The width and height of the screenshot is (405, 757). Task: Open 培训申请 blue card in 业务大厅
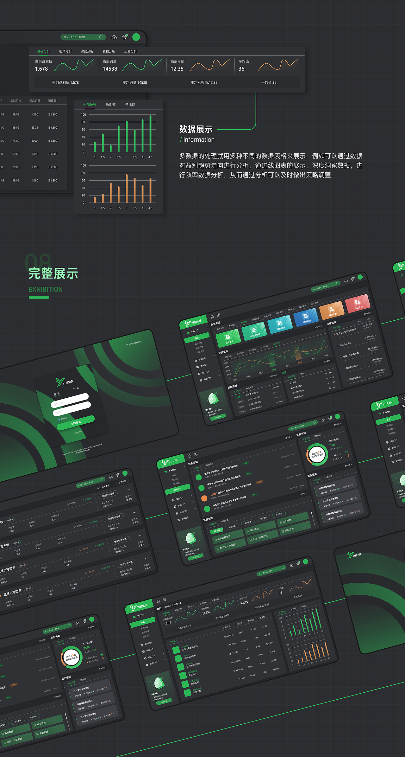pos(306,318)
